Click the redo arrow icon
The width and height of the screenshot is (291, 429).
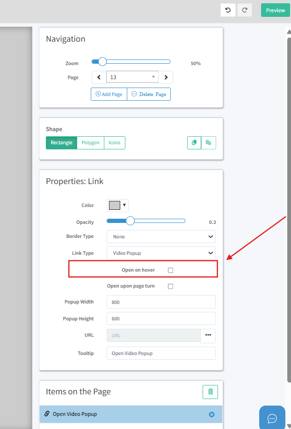coord(245,10)
